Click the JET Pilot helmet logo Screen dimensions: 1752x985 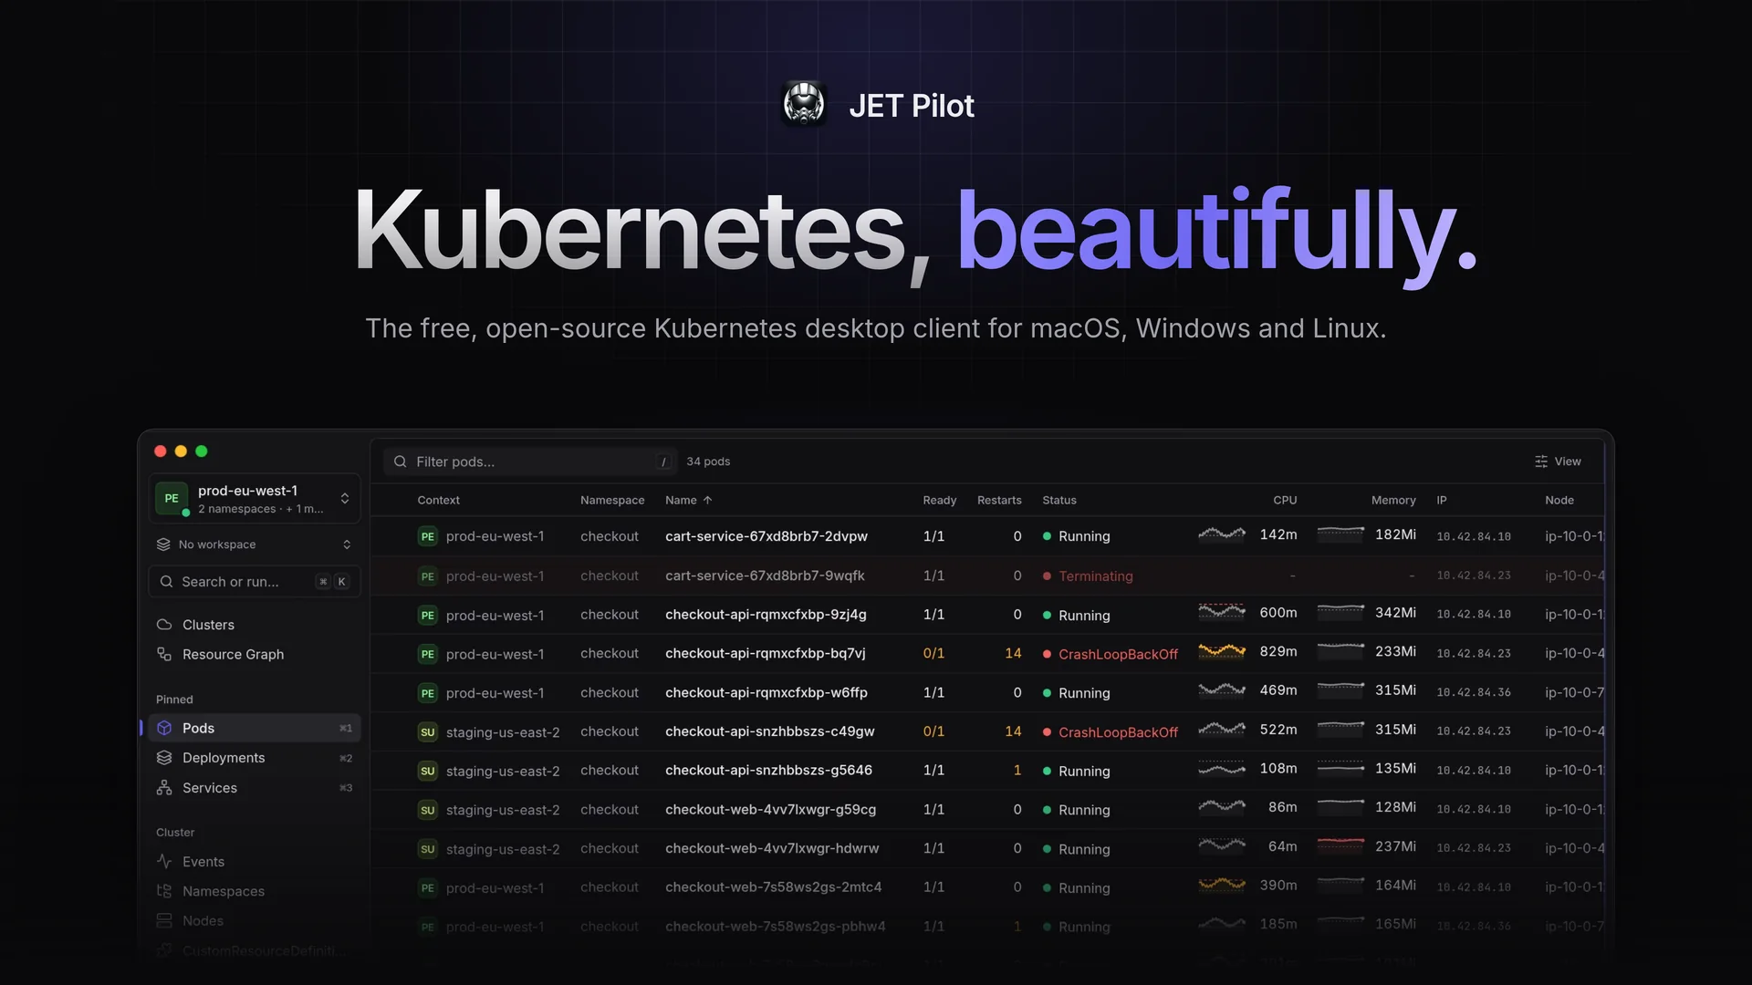click(x=804, y=104)
